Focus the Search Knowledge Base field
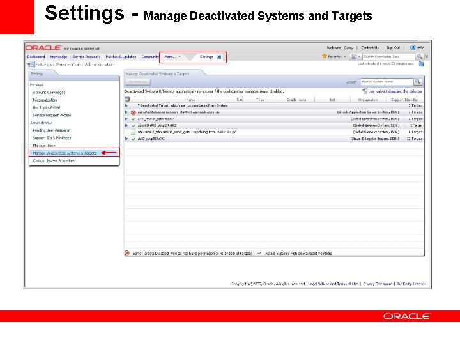The image size is (460, 345). [388, 57]
